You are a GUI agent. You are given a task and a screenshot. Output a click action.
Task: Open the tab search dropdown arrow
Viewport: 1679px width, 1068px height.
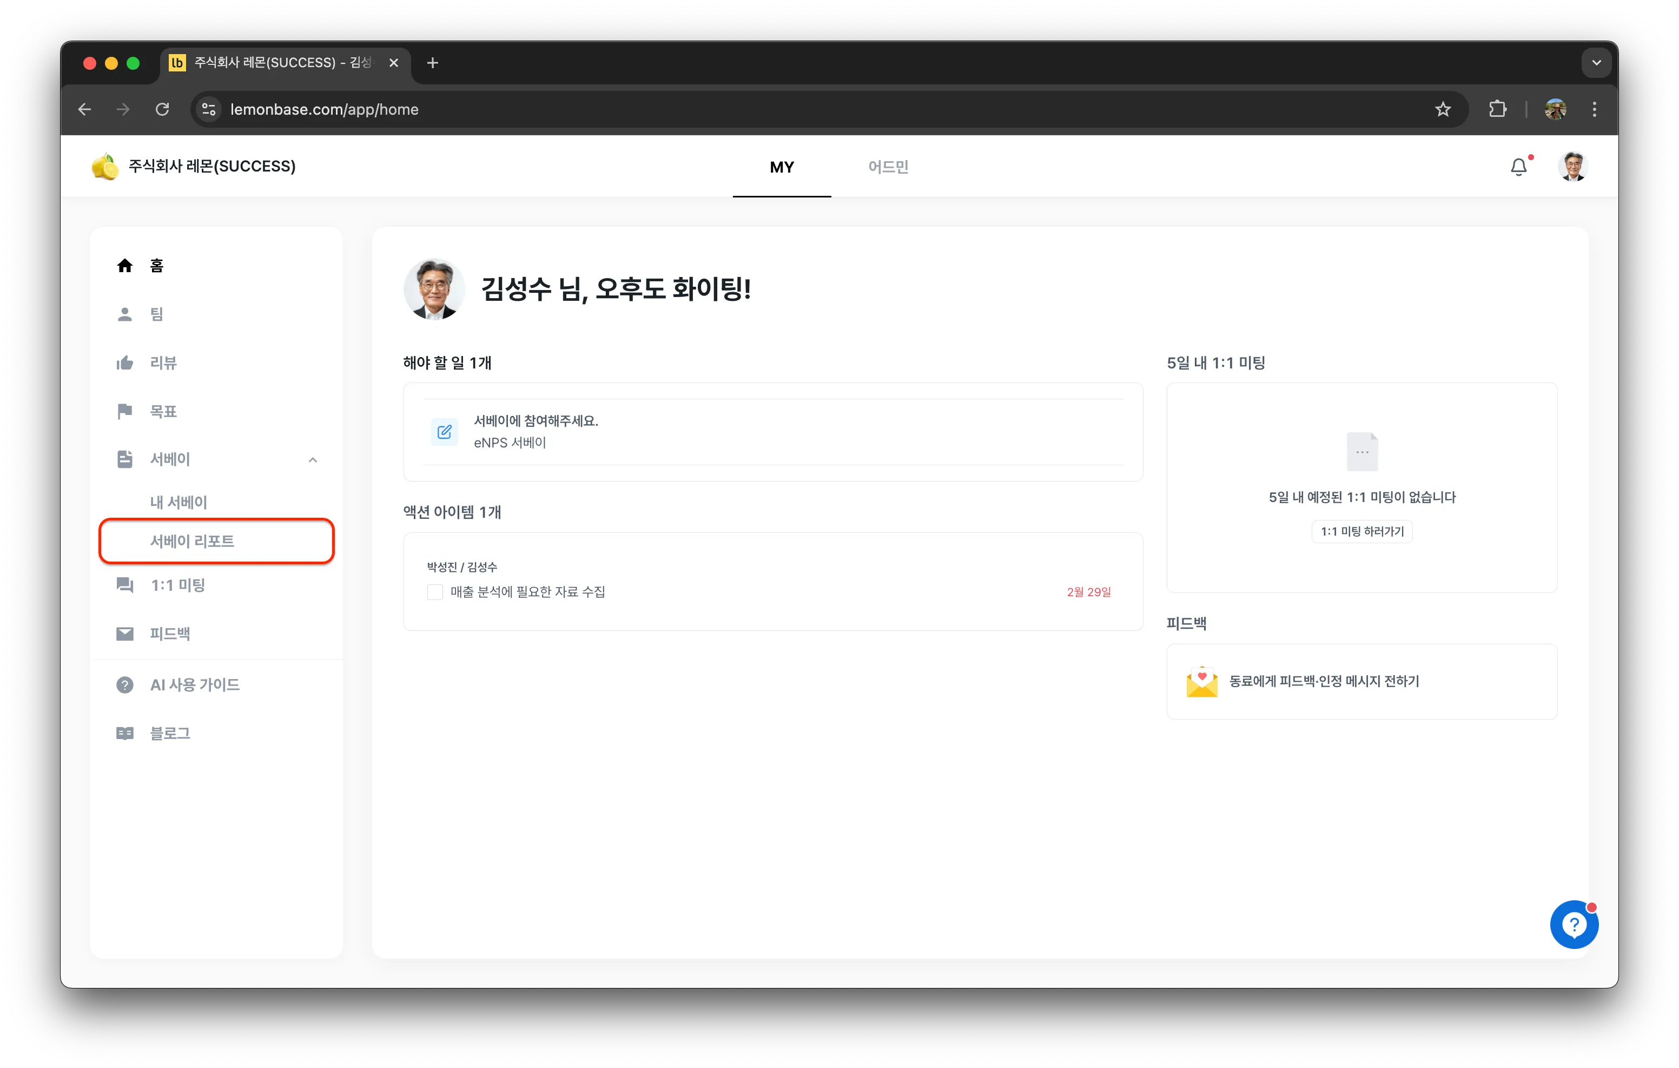[1596, 63]
